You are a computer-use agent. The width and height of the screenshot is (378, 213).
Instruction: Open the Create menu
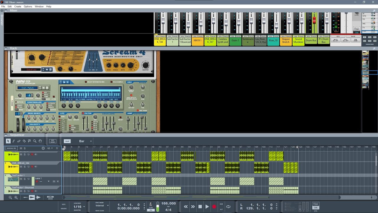18,6
